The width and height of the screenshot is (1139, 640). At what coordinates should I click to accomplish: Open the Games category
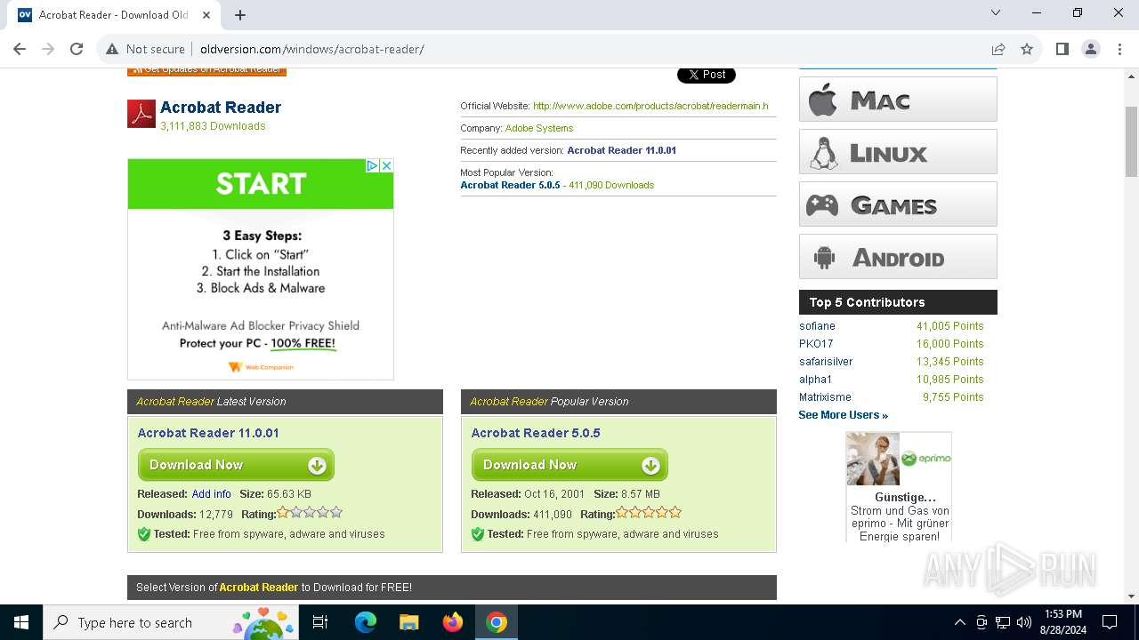click(898, 204)
